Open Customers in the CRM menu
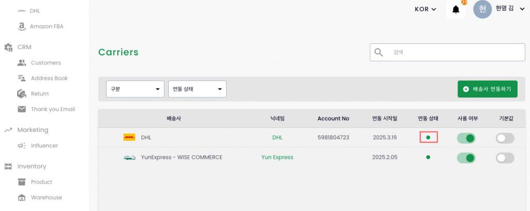Image resolution: width=530 pixels, height=211 pixels. click(46, 63)
